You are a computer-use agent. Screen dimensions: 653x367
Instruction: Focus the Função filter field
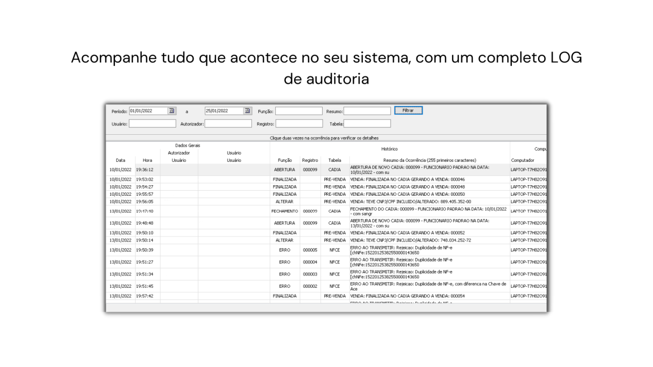point(299,111)
